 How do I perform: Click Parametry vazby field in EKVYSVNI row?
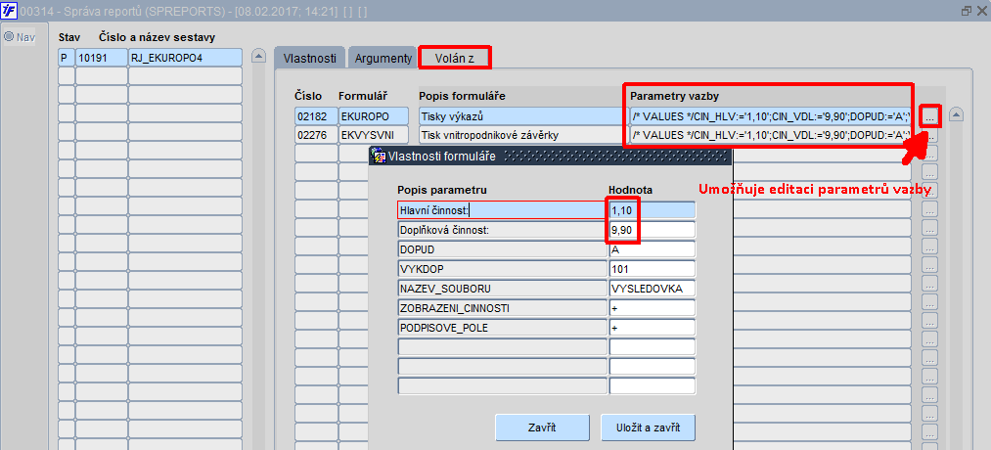(x=771, y=135)
